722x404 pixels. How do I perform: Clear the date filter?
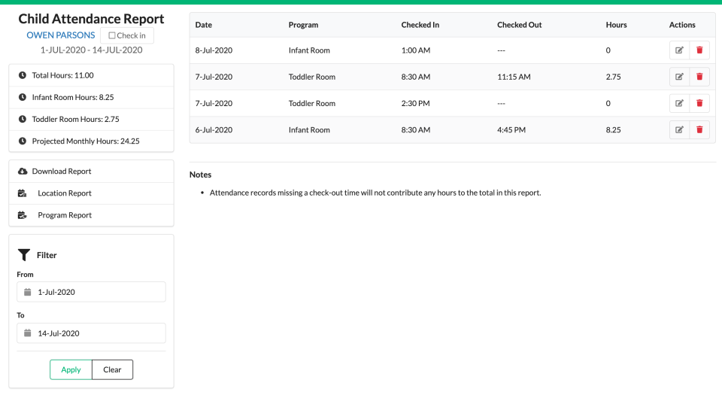click(x=112, y=369)
